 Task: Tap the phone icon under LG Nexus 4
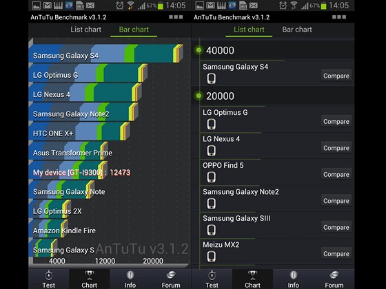[x=211, y=151]
